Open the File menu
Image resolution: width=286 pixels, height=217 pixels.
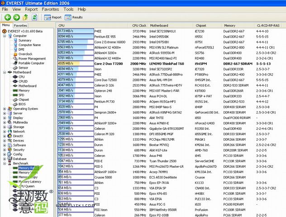point(5,9)
